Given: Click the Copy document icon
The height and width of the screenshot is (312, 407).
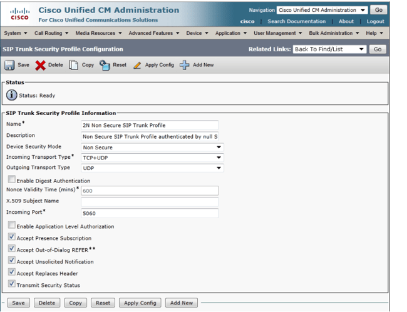Looking at the screenshot, I should pos(73,65).
